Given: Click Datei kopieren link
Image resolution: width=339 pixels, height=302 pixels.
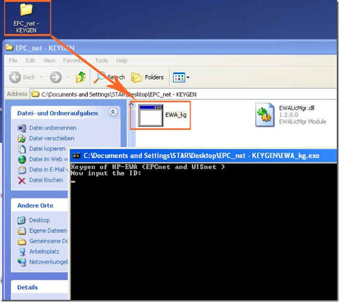Looking at the screenshot, I should (x=47, y=149).
